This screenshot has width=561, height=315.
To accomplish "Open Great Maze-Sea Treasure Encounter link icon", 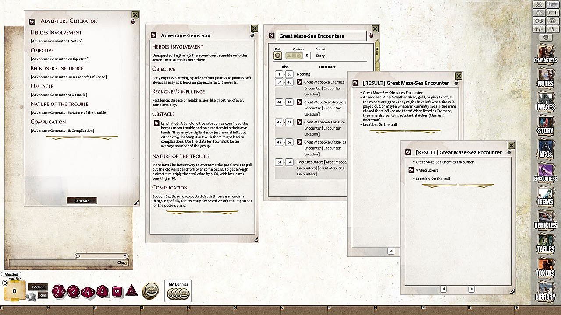I will tap(300, 122).
